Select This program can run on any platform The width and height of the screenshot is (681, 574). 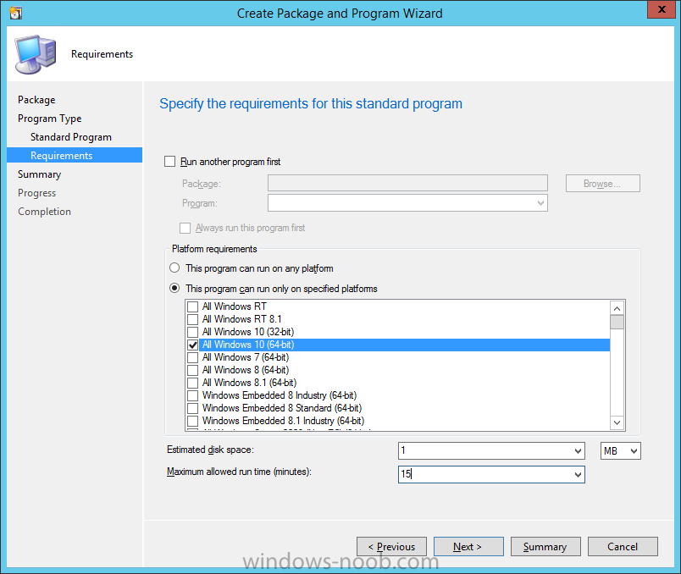point(174,268)
